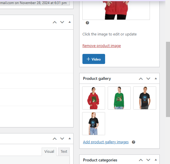
Task: Move Product gallery panel down
Action: coord(148,79)
